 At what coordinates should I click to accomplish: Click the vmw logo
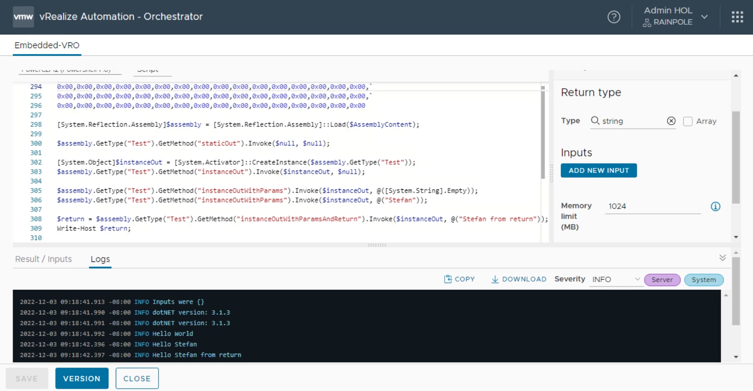(x=23, y=17)
